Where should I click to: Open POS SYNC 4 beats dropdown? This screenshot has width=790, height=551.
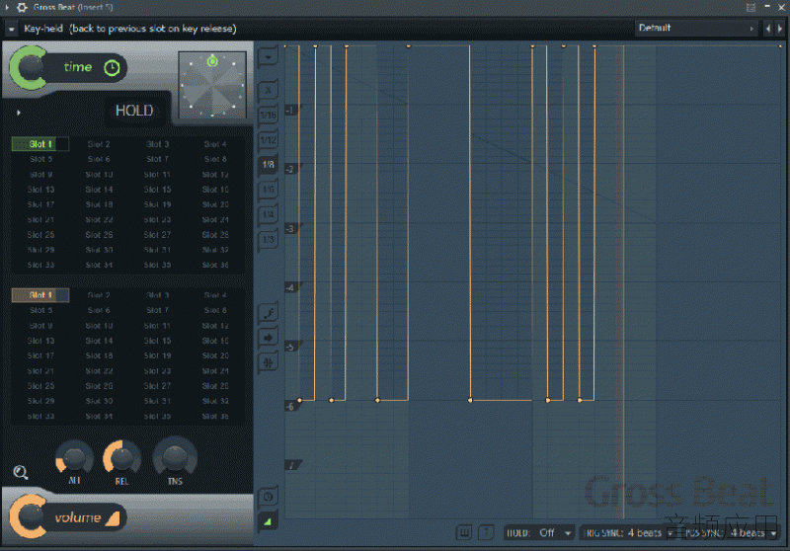click(x=730, y=533)
